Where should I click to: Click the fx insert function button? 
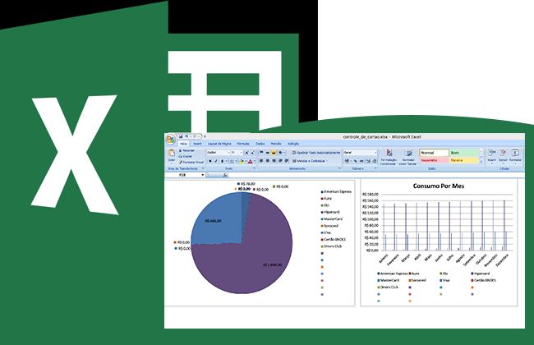coord(225,175)
